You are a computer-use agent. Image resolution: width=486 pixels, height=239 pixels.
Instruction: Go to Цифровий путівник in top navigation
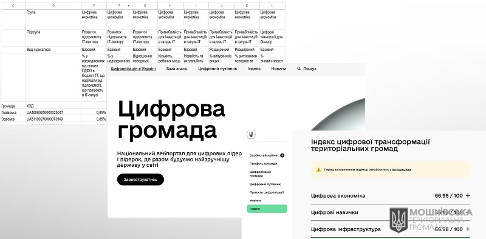click(217, 69)
